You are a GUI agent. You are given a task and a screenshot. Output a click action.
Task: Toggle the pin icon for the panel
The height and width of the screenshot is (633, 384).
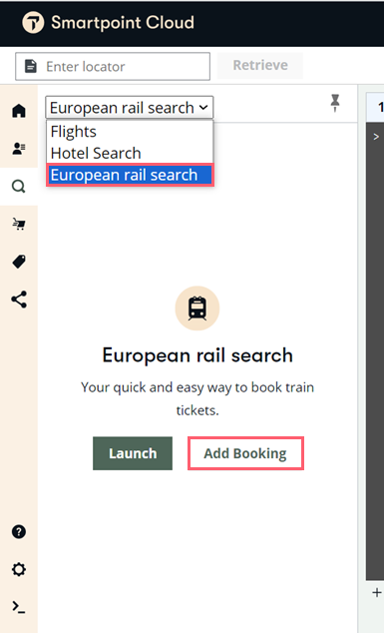pyautogui.click(x=335, y=103)
